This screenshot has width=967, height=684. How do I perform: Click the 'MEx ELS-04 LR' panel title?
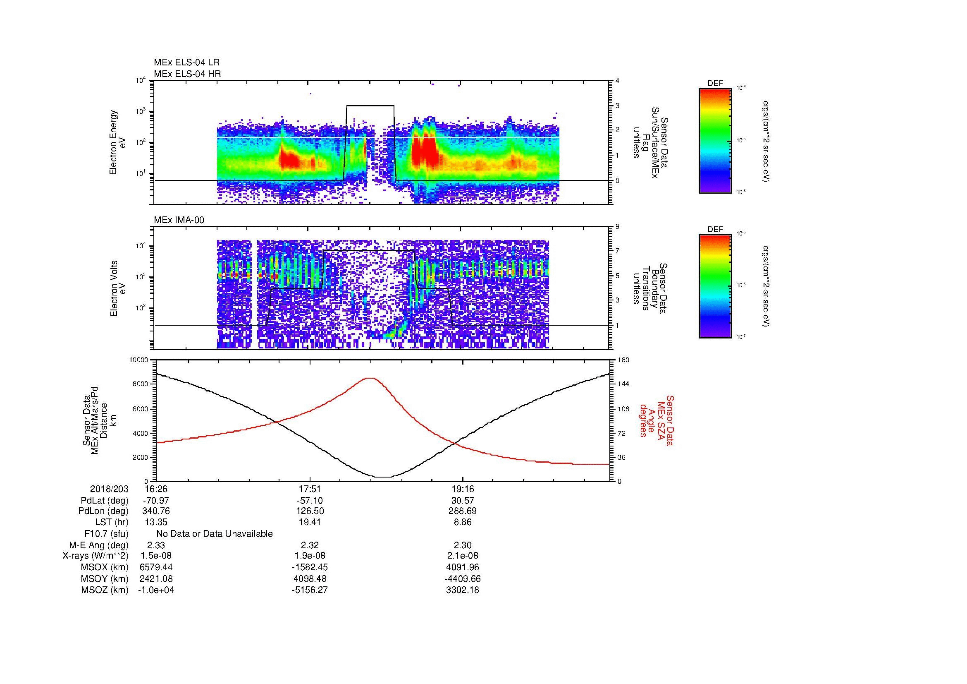click(186, 62)
